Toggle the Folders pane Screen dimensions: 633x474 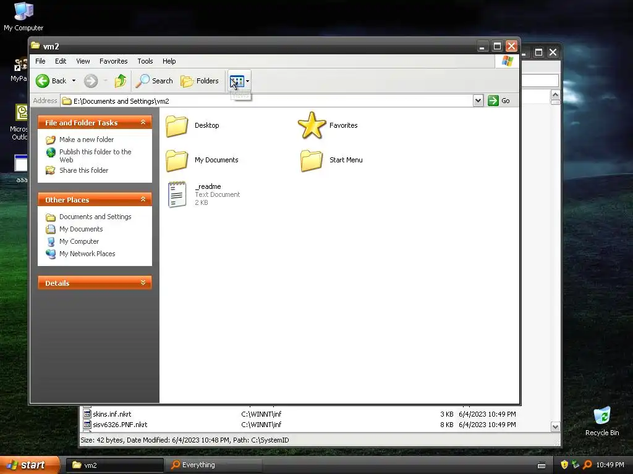pyautogui.click(x=200, y=81)
